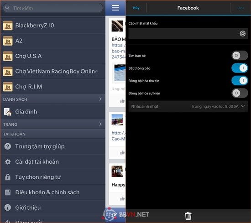
Task: Click the search magnifier icon
Action: point(7,8)
